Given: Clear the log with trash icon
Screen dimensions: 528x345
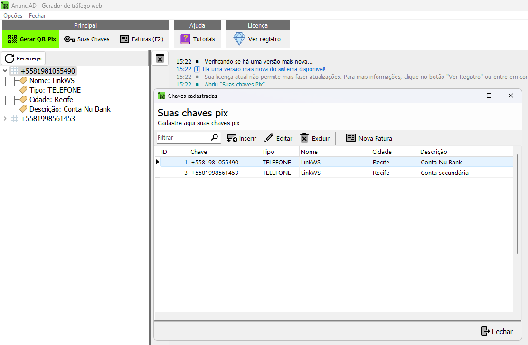Looking at the screenshot, I should click(160, 58).
